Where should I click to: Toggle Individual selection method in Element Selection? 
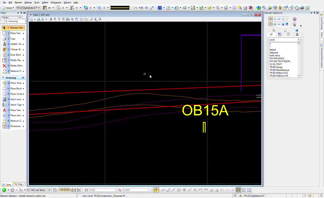[x=271, y=19]
